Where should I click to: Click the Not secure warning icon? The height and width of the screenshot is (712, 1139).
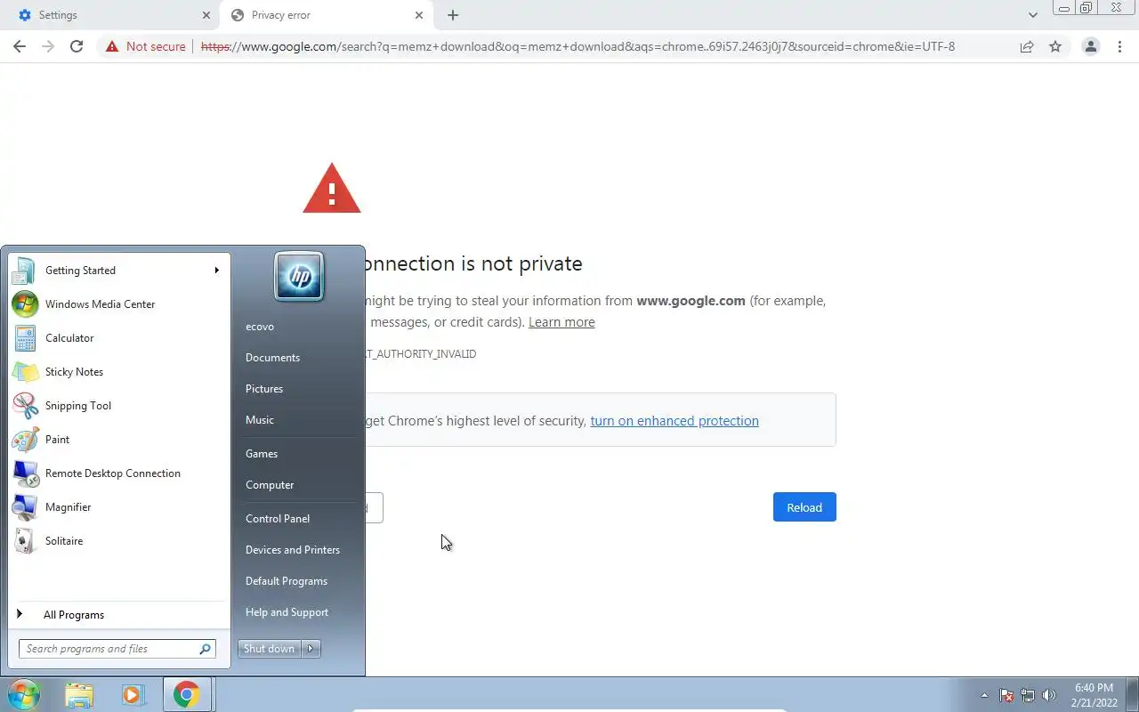[x=112, y=46]
